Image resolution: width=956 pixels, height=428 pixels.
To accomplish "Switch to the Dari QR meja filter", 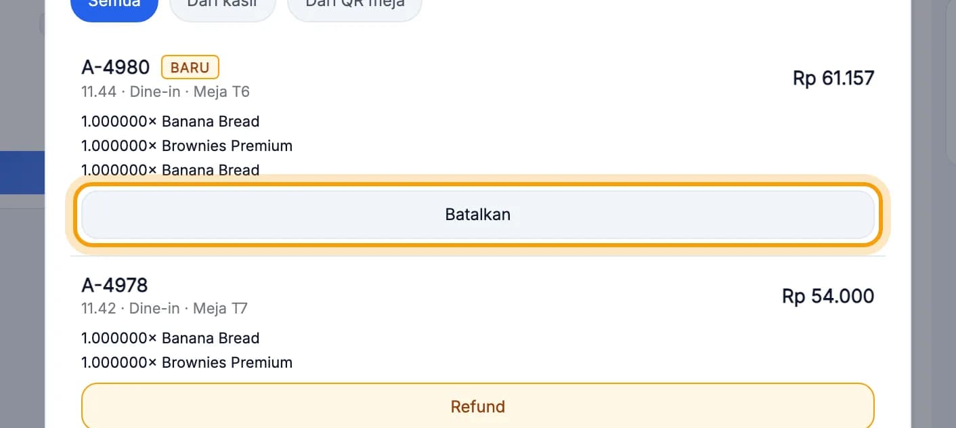I will click(x=355, y=7).
